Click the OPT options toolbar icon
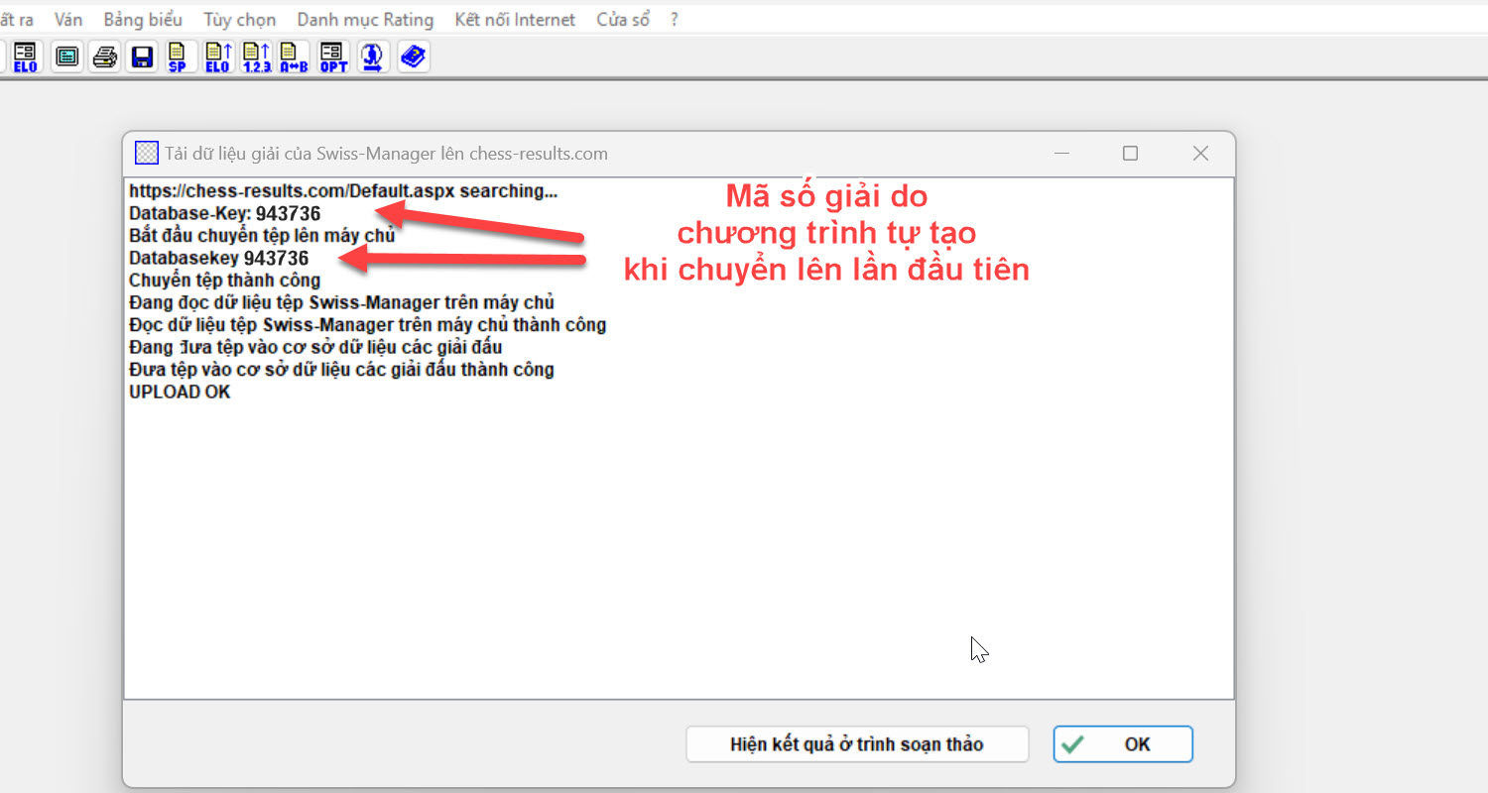This screenshot has height=793, width=1488. pyautogui.click(x=334, y=57)
